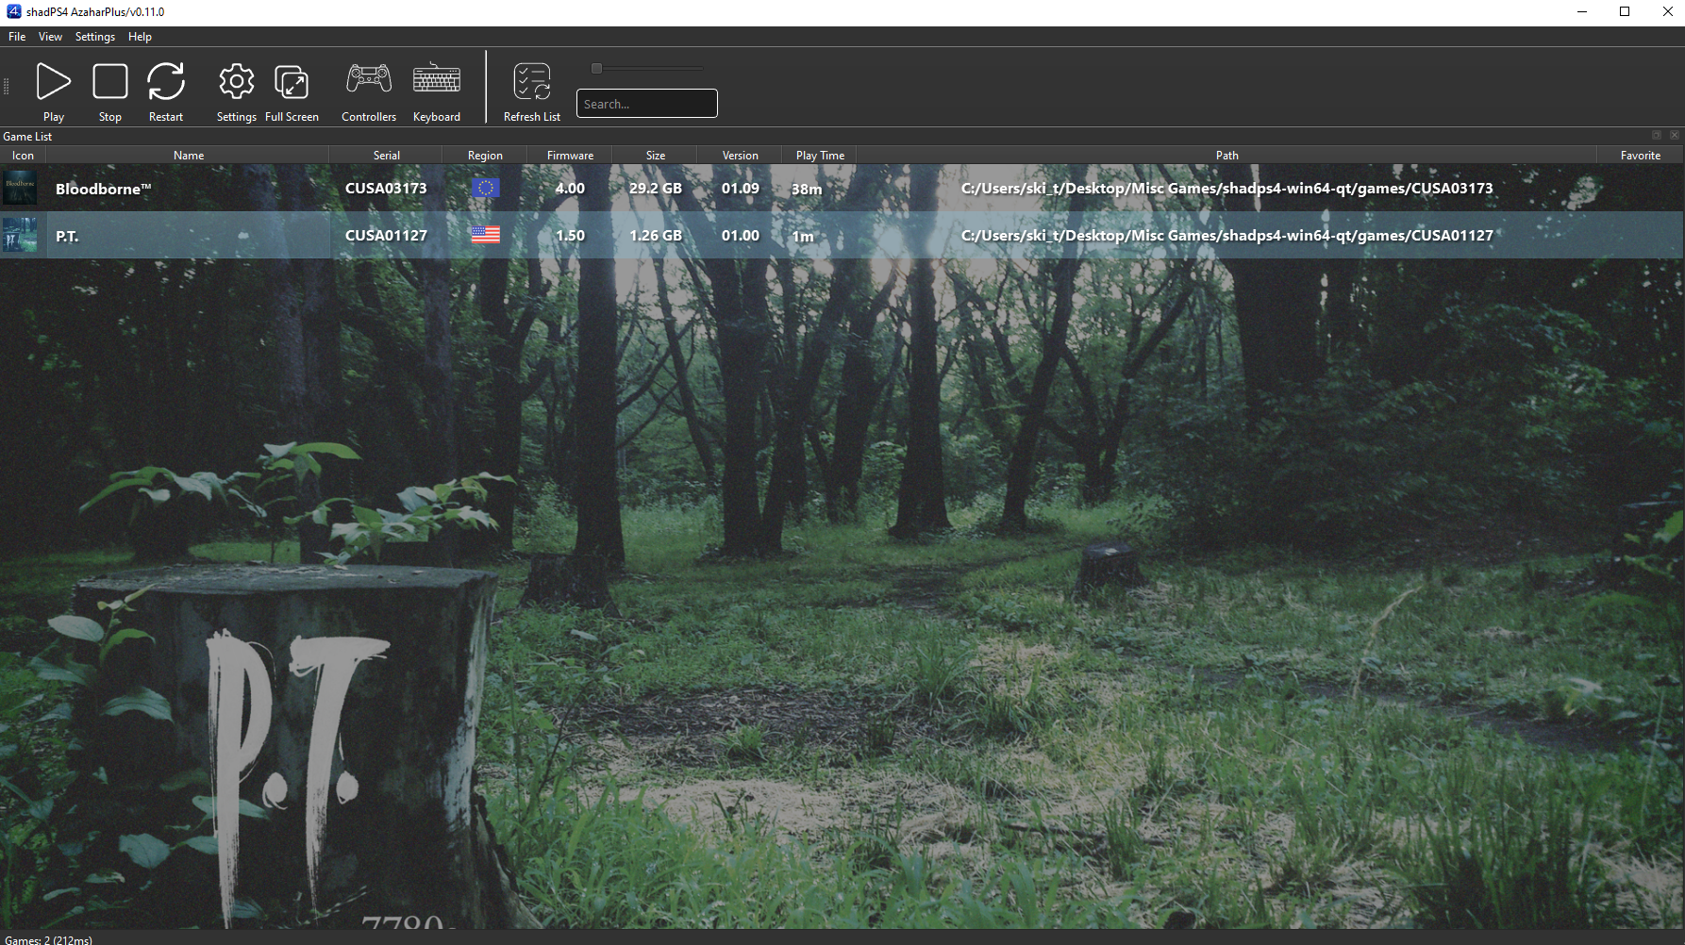The image size is (1685, 945).
Task: Click the Play toolbar icon
Action: click(x=54, y=81)
